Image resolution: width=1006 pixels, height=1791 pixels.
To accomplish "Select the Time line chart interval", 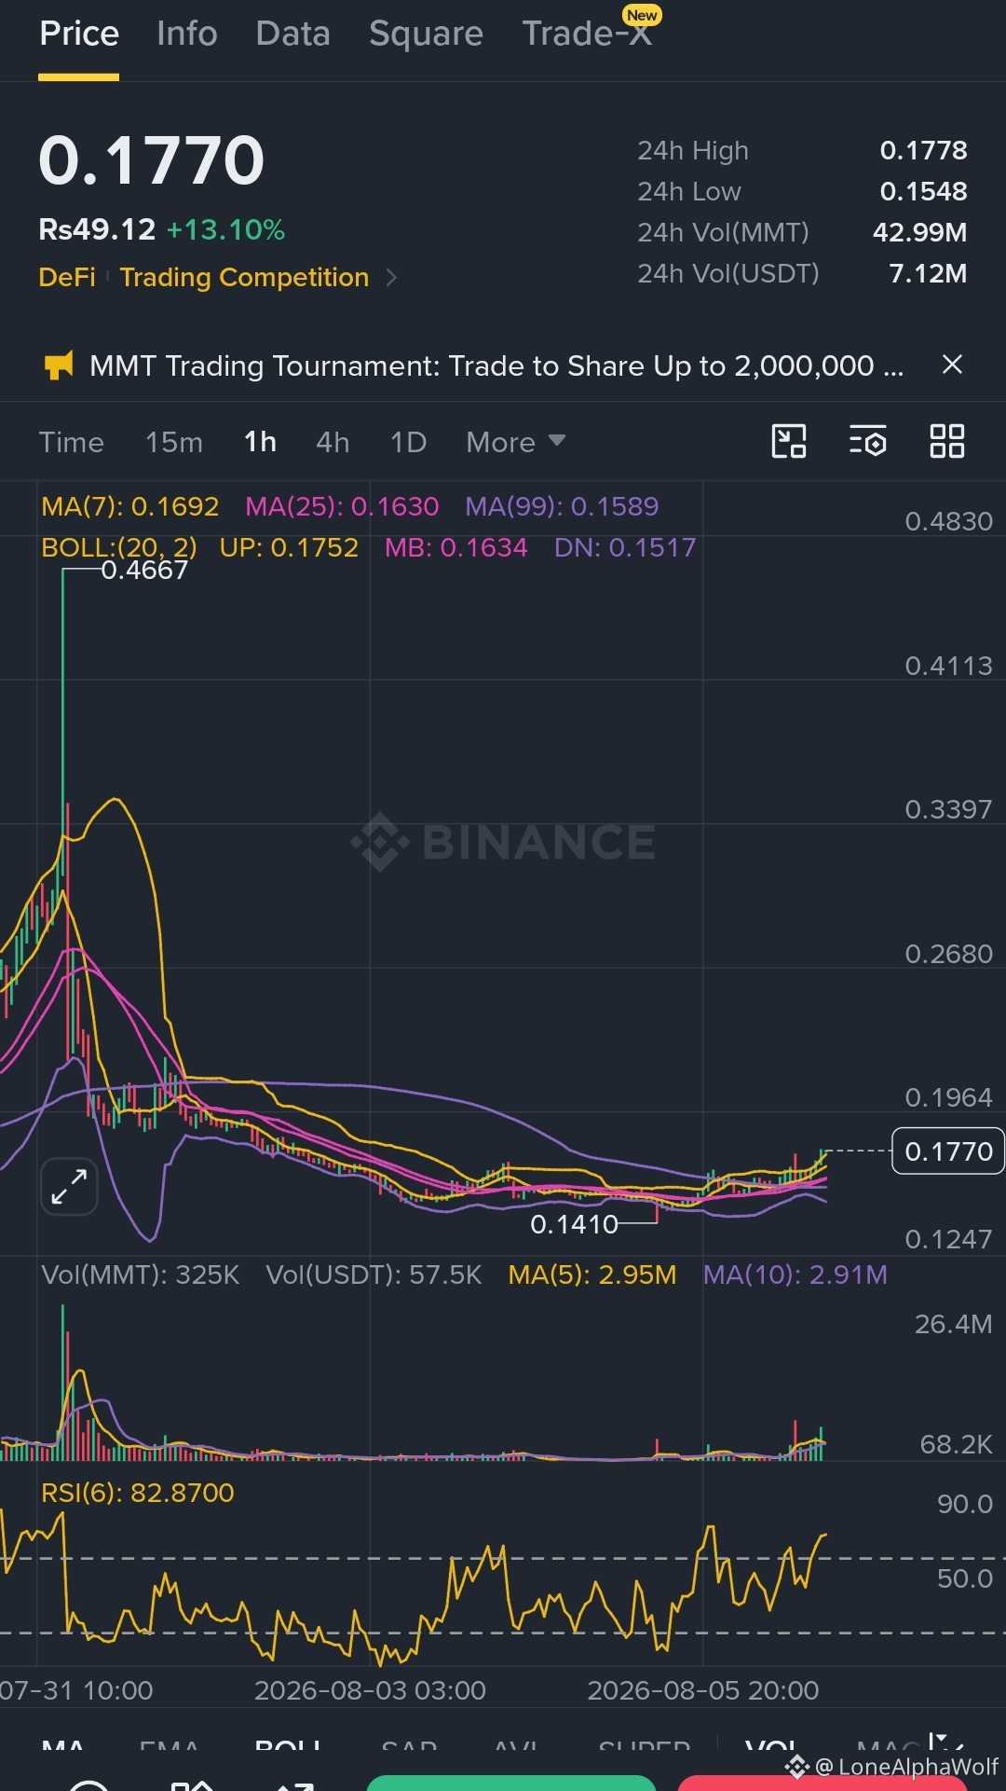I will point(72,442).
